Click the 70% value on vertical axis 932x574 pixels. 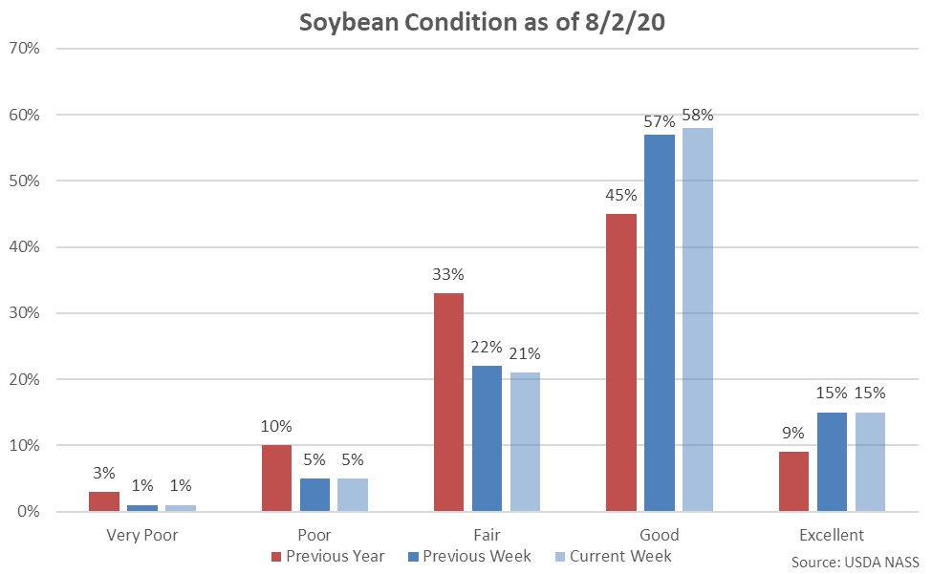pos(22,48)
